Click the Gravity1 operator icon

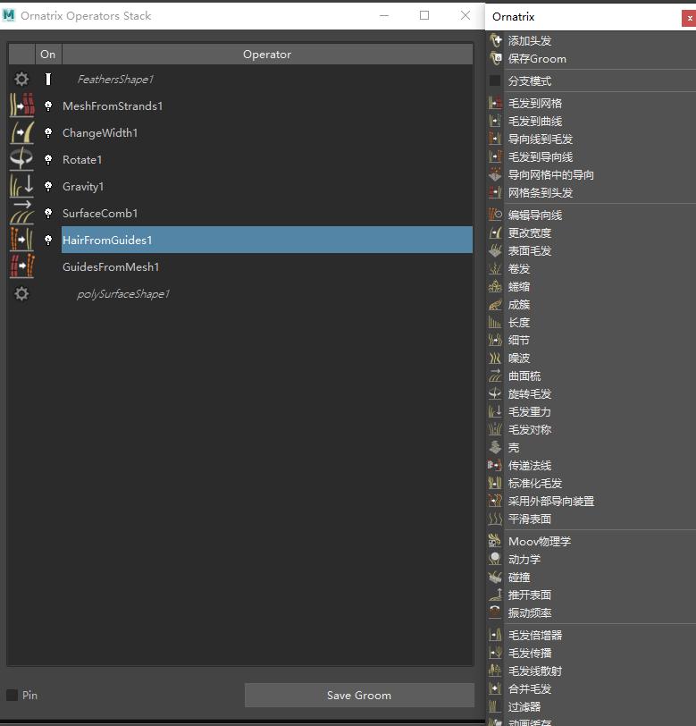pos(21,187)
